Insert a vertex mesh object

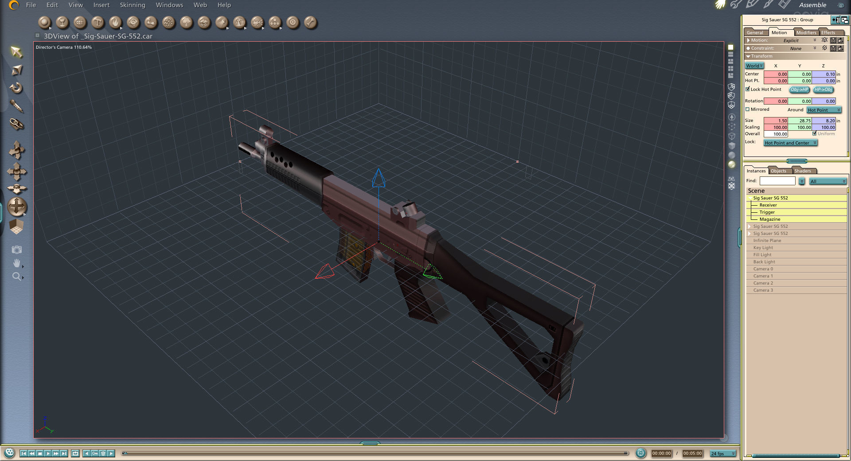(80, 22)
